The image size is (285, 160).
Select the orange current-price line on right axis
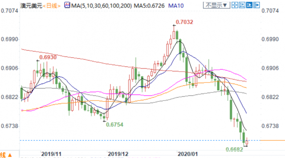(273, 140)
